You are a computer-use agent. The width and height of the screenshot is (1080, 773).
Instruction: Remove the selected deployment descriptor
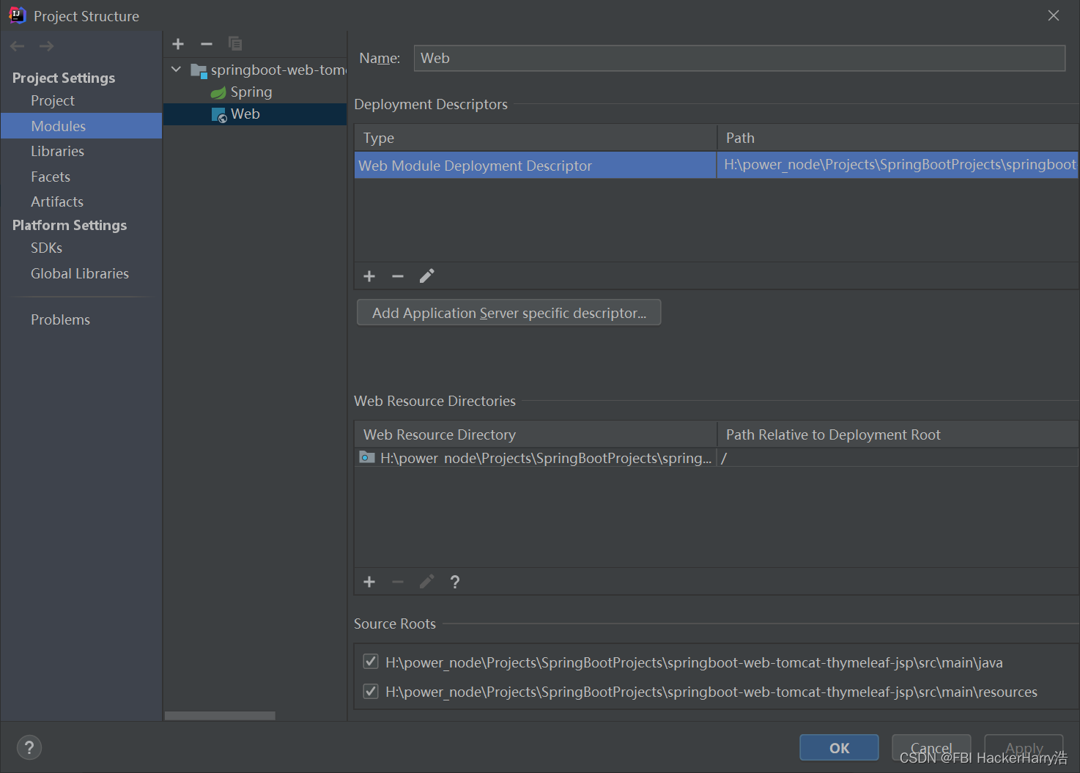(x=398, y=276)
